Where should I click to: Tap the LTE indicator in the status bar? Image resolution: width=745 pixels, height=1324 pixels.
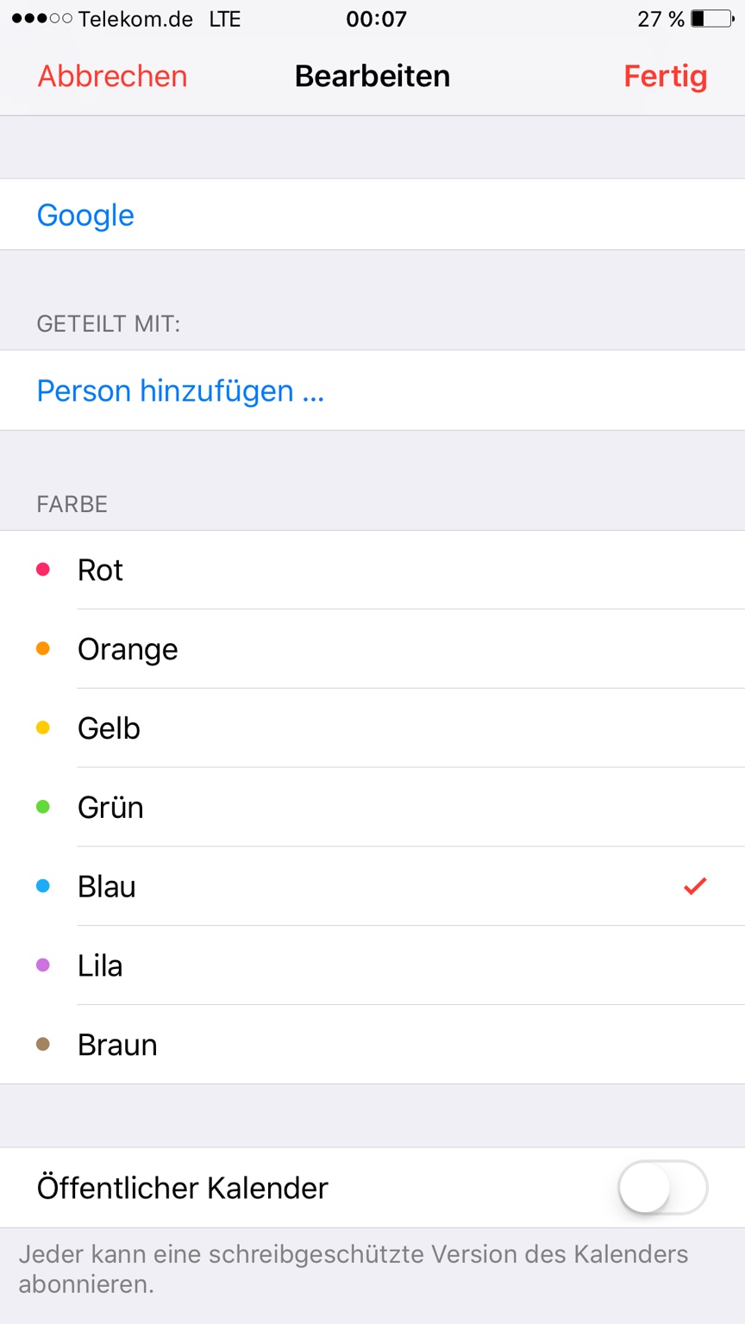tap(226, 19)
